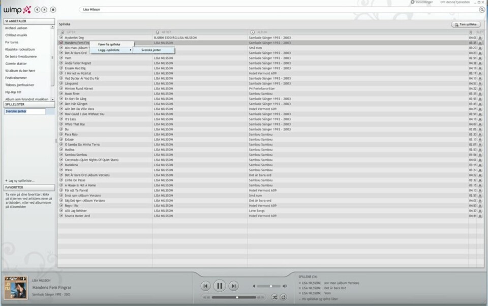This screenshot has height=306, width=488.
Task: Click the back navigation arrow
Action: 37,10
